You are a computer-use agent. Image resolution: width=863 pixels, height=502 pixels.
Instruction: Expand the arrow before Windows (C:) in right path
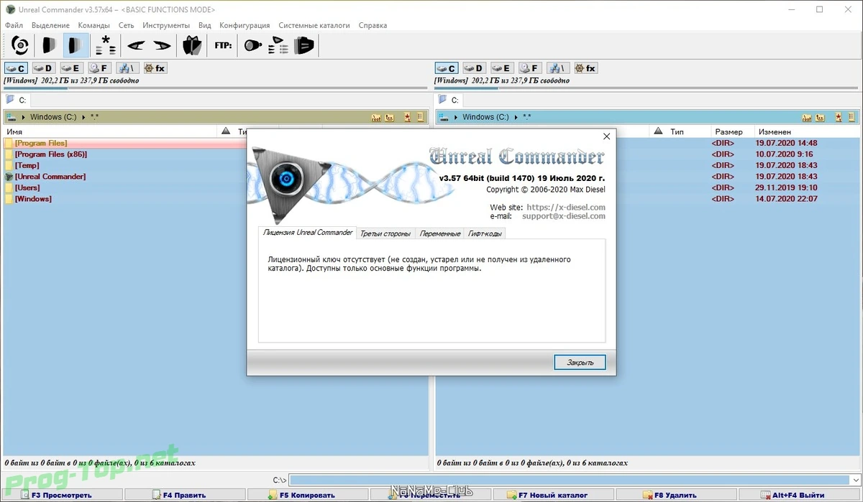point(455,117)
